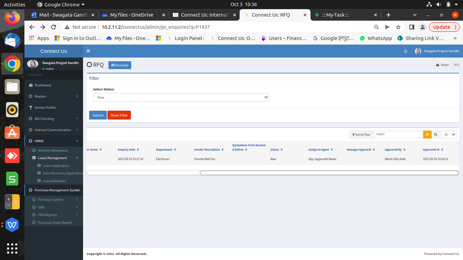
Task: Expand Internal Communication menu
Action: [x=54, y=130]
